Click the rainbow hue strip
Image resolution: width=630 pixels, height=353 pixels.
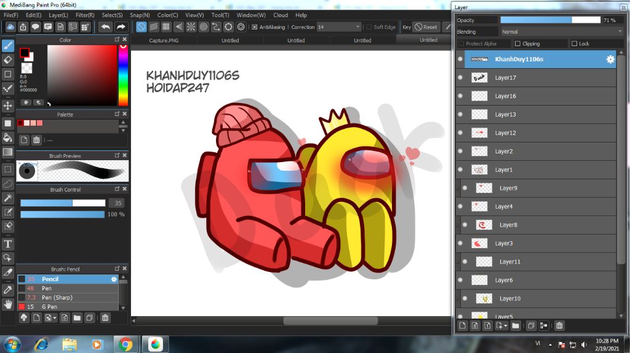pos(123,75)
